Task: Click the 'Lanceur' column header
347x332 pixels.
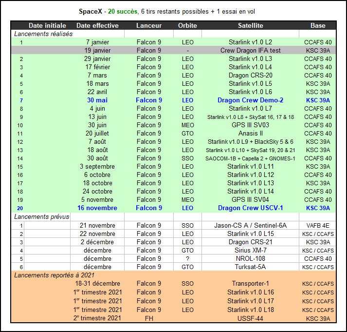Action: (149, 25)
